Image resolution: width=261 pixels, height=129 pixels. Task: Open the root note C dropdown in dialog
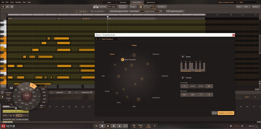pyautogui.click(x=98, y=39)
